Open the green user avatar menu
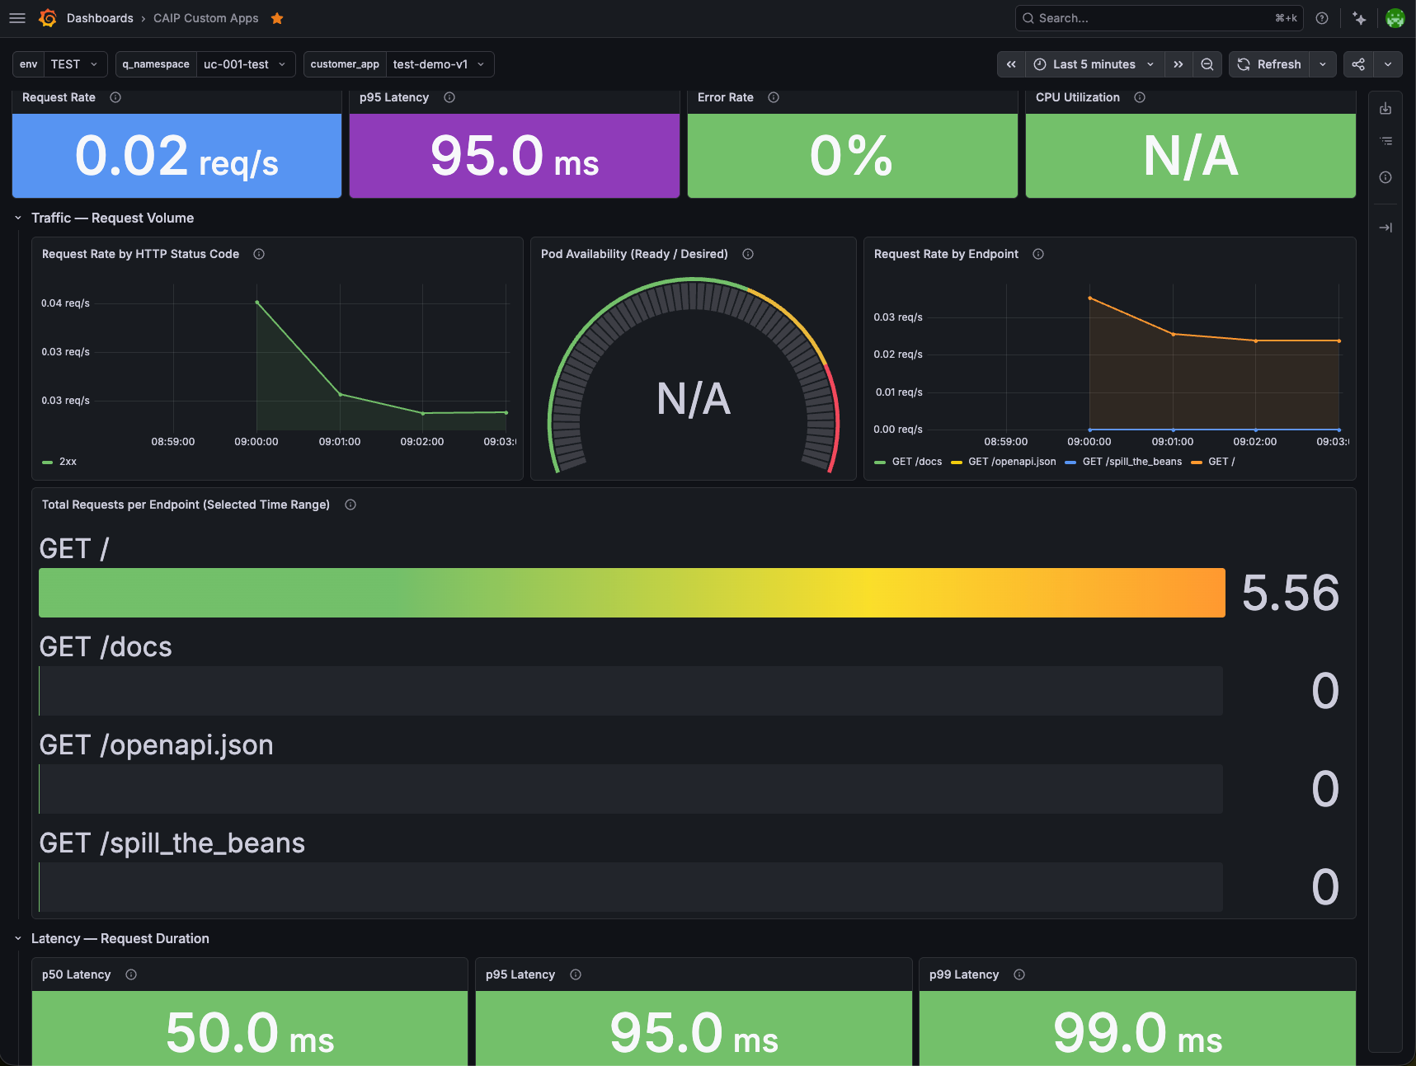This screenshot has height=1066, width=1416. (x=1395, y=18)
